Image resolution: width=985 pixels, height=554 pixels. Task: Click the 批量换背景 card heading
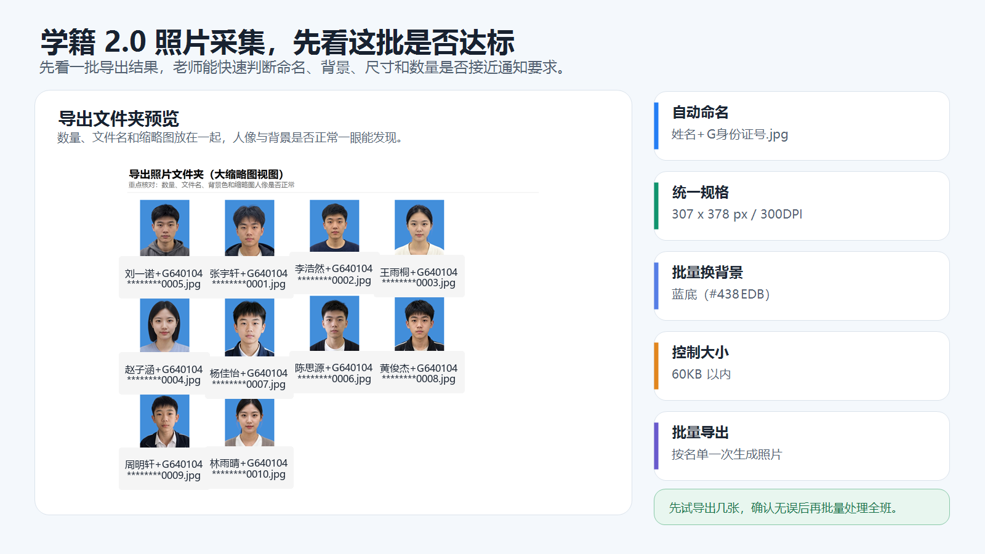pyautogui.click(x=707, y=272)
